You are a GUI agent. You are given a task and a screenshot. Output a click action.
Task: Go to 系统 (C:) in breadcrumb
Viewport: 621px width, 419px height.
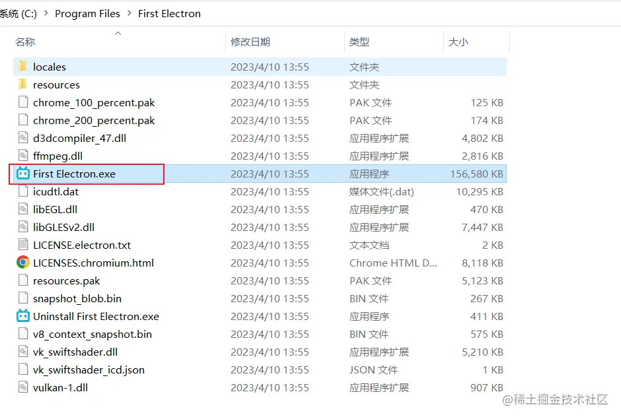18,13
